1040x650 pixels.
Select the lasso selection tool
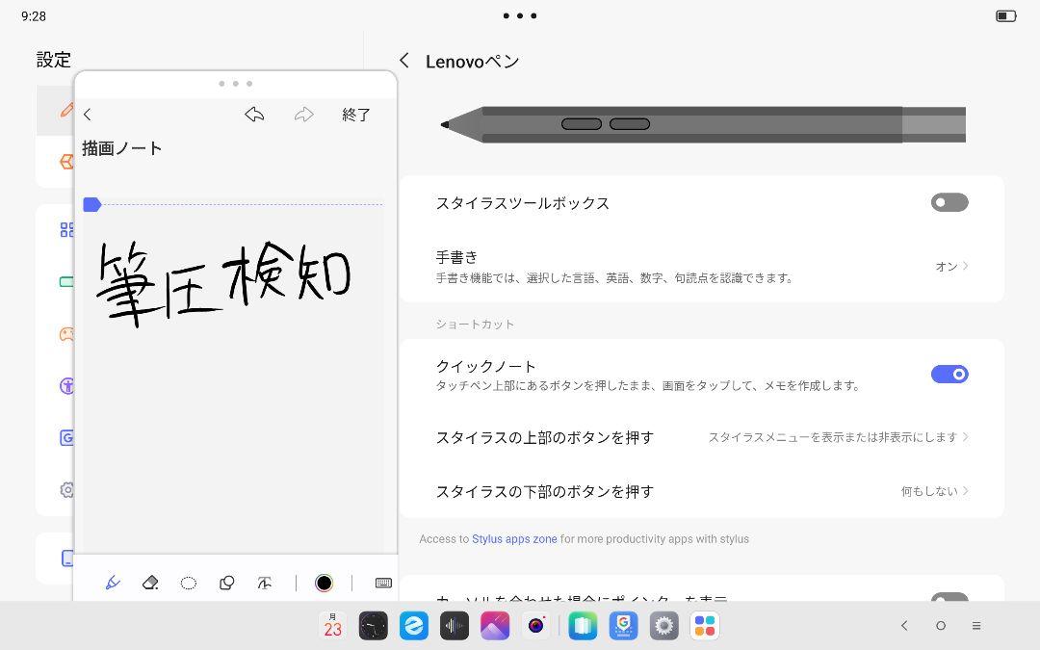pos(189,583)
